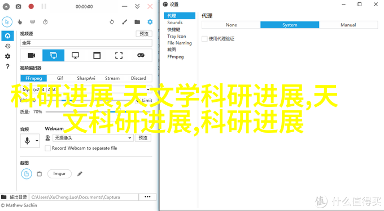
Task: Select the window capture source icon
Action: [x=97, y=55]
